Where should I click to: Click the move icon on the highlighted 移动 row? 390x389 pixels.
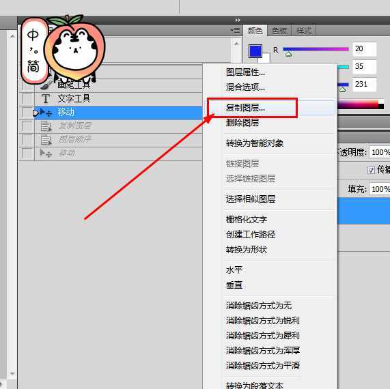tap(46, 113)
